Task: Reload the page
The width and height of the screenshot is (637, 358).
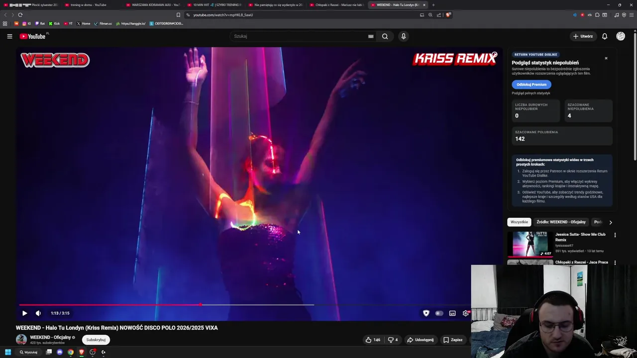Action: (20, 15)
